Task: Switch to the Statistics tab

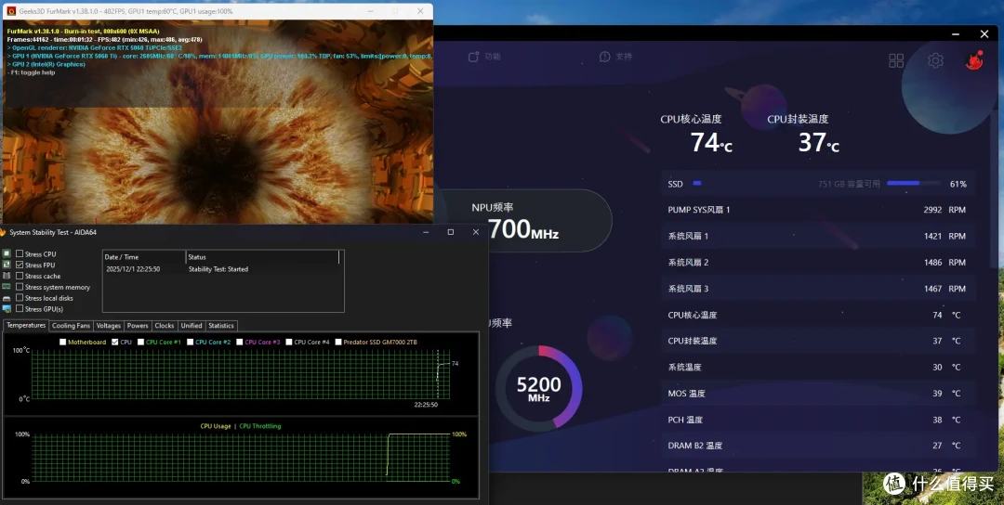Action: (221, 326)
